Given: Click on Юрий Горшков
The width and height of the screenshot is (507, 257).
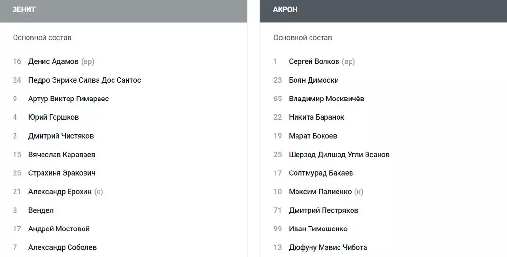Looking at the screenshot, I should (x=54, y=117).
